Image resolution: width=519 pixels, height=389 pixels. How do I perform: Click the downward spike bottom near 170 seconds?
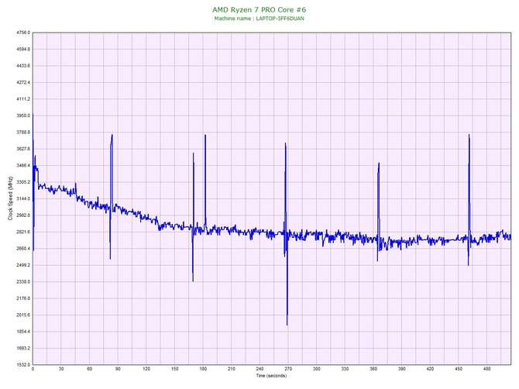193,281
